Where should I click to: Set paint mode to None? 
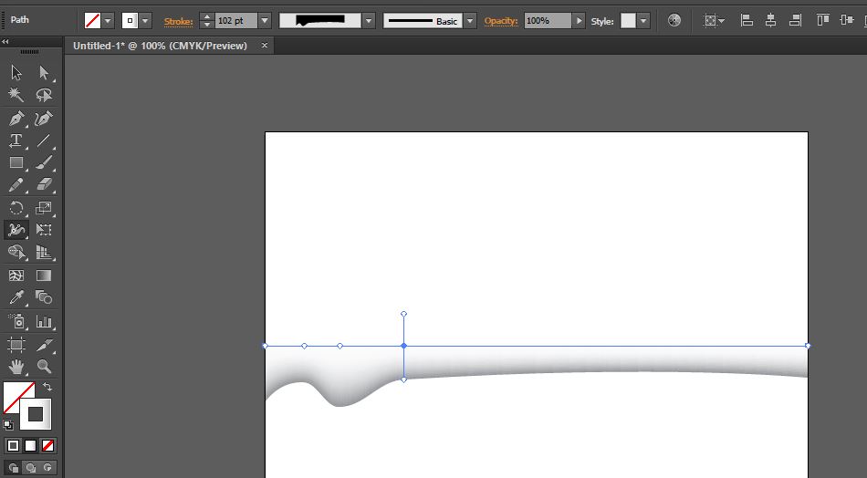point(48,445)
